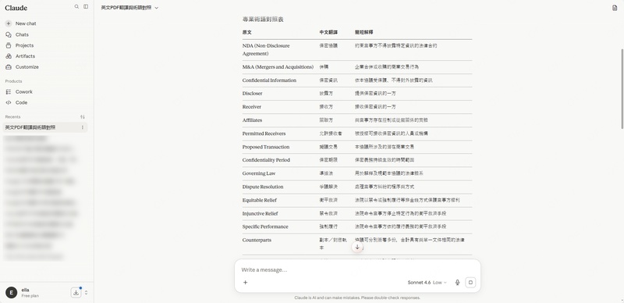624x303 pixels.
Task: Click the cell Specific Performance
Action: [265, 226]
